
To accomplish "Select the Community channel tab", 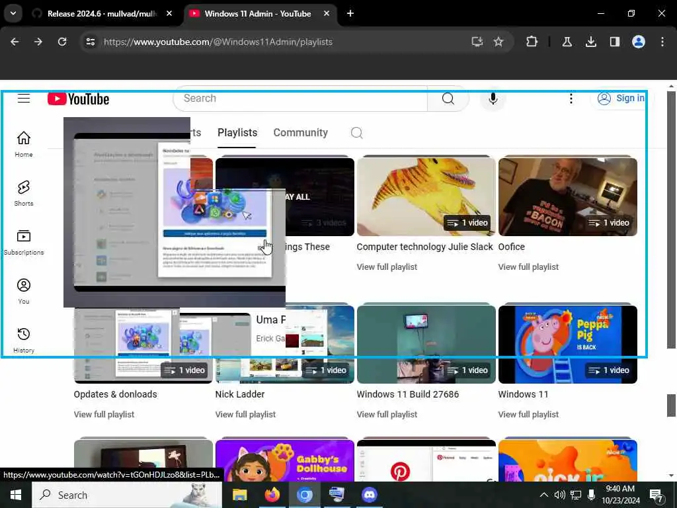I will coord(301,132).
